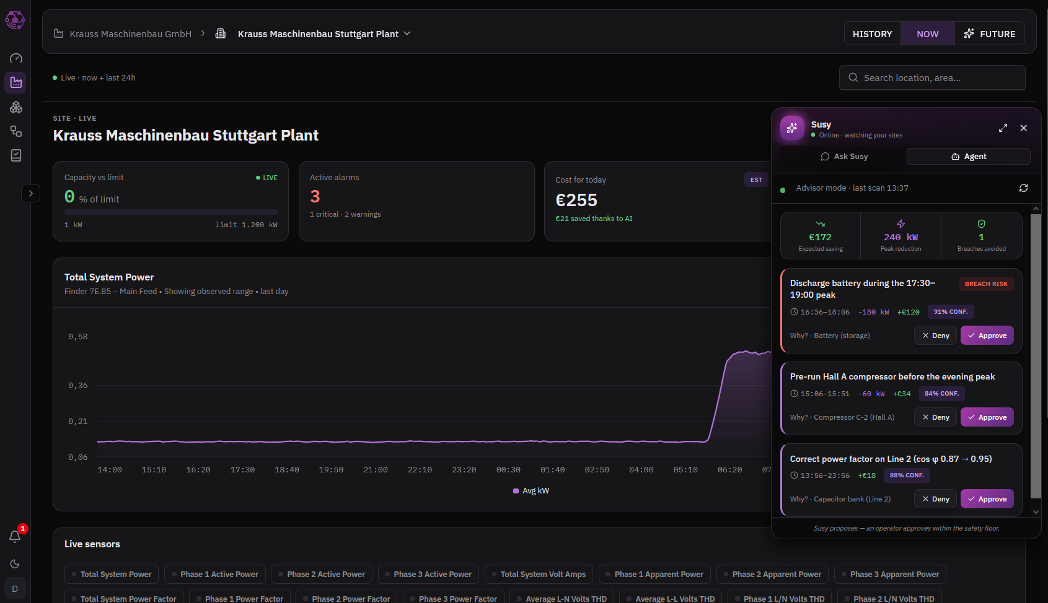Screen dimensions: 1048x603
Task: Select Phase 3 Apparent Power sensor chip
Action: [890, 575]
